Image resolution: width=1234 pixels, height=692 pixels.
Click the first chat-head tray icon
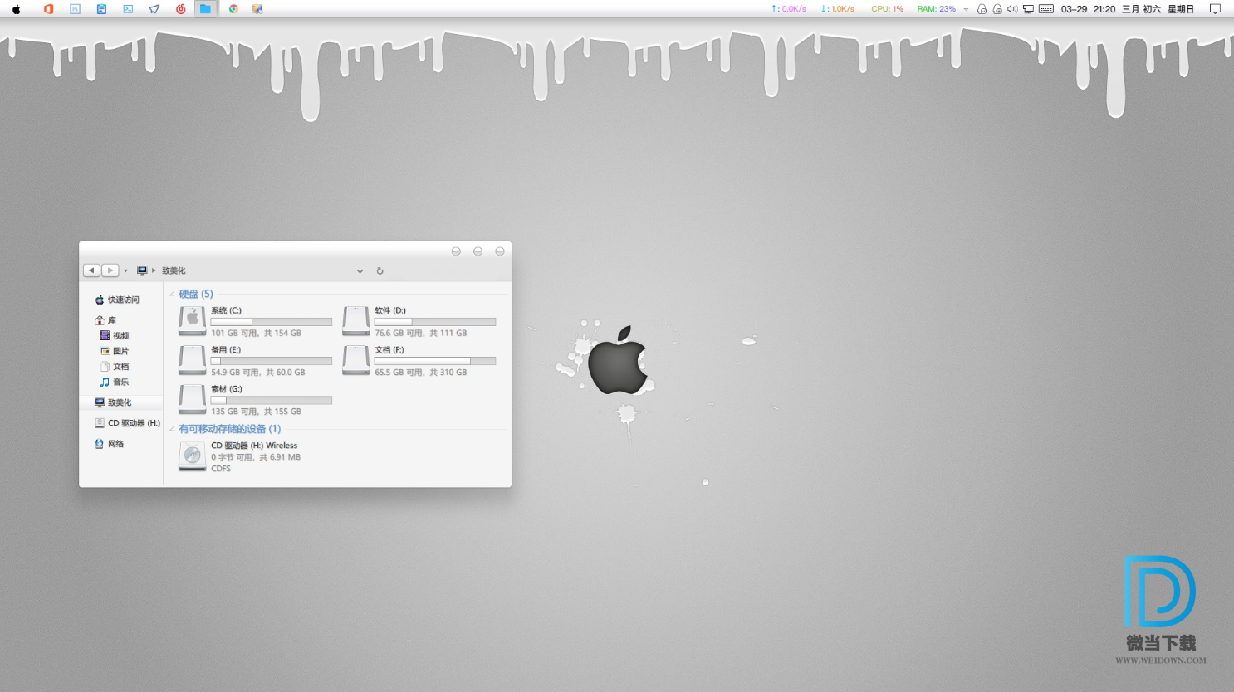(x=982, y=9)
